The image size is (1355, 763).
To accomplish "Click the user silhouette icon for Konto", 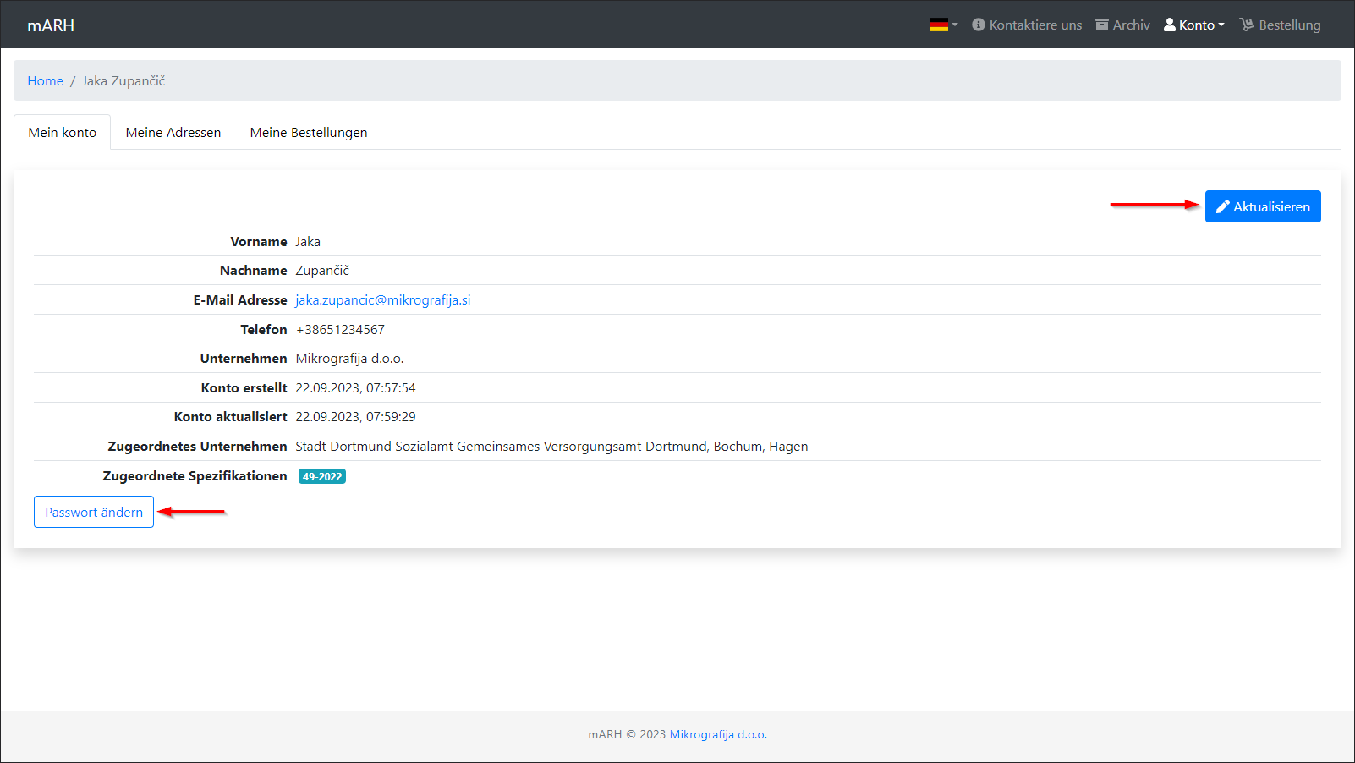I will pos(1170,25).
